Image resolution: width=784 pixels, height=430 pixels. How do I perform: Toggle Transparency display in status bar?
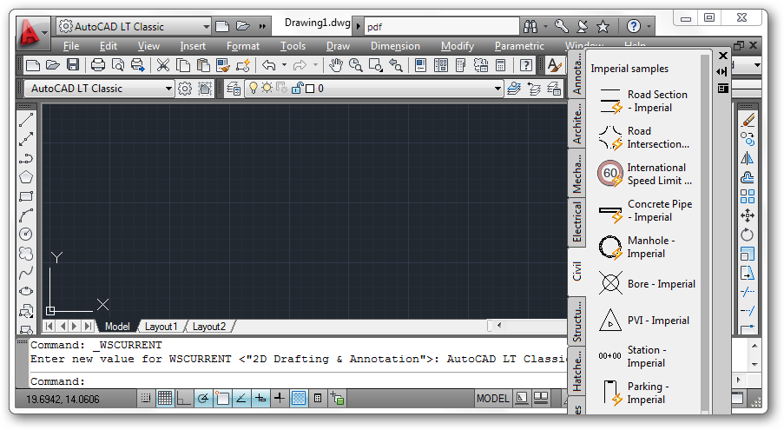[299, 398]
